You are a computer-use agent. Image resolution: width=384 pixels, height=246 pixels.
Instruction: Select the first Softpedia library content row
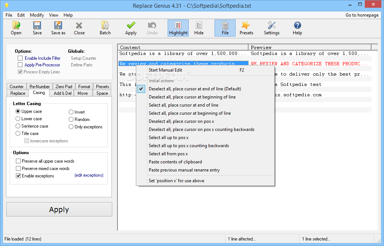click(183, 53)
